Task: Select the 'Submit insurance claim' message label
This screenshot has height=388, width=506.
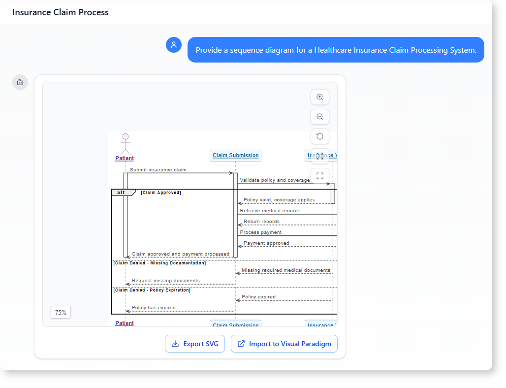Action: point(158,170)
